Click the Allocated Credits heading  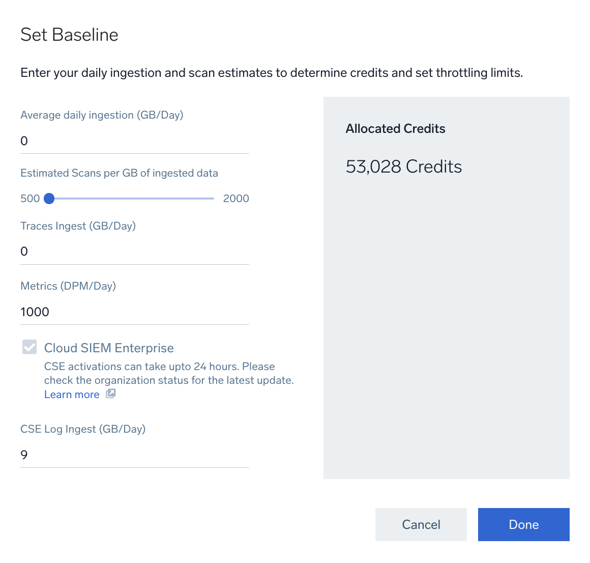coord(395,129)
